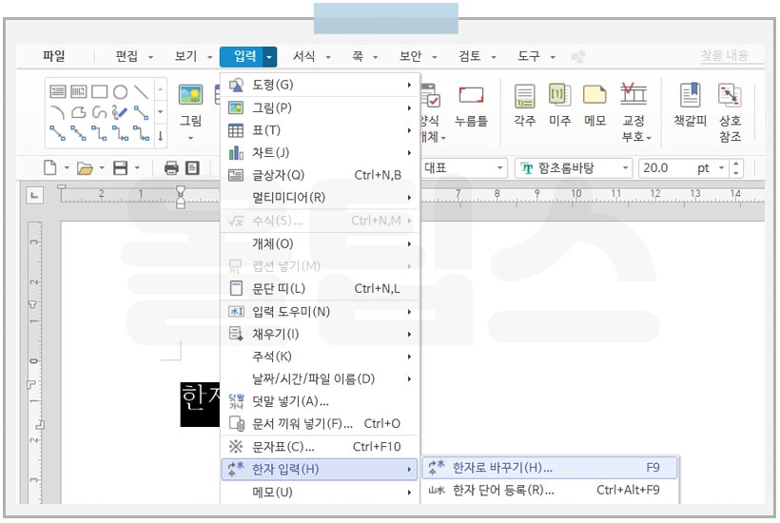This screenshot has width=780, height=523.
Task: Expand the 입력 menu dropdown arrow
Action: click(x=269, y=57)
